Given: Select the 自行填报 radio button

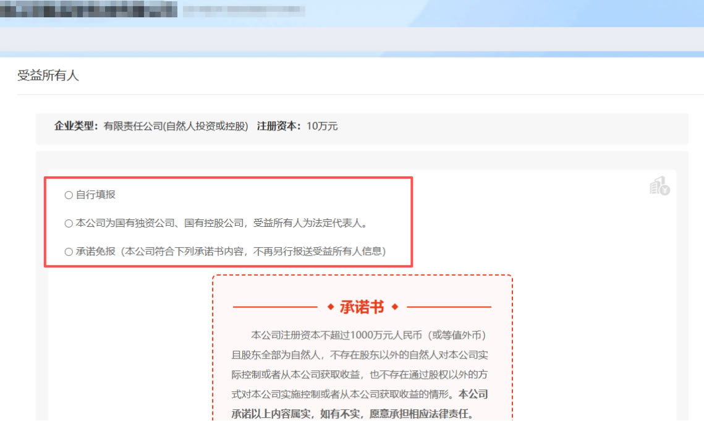Looking at the screenshot, I should 69,195.
